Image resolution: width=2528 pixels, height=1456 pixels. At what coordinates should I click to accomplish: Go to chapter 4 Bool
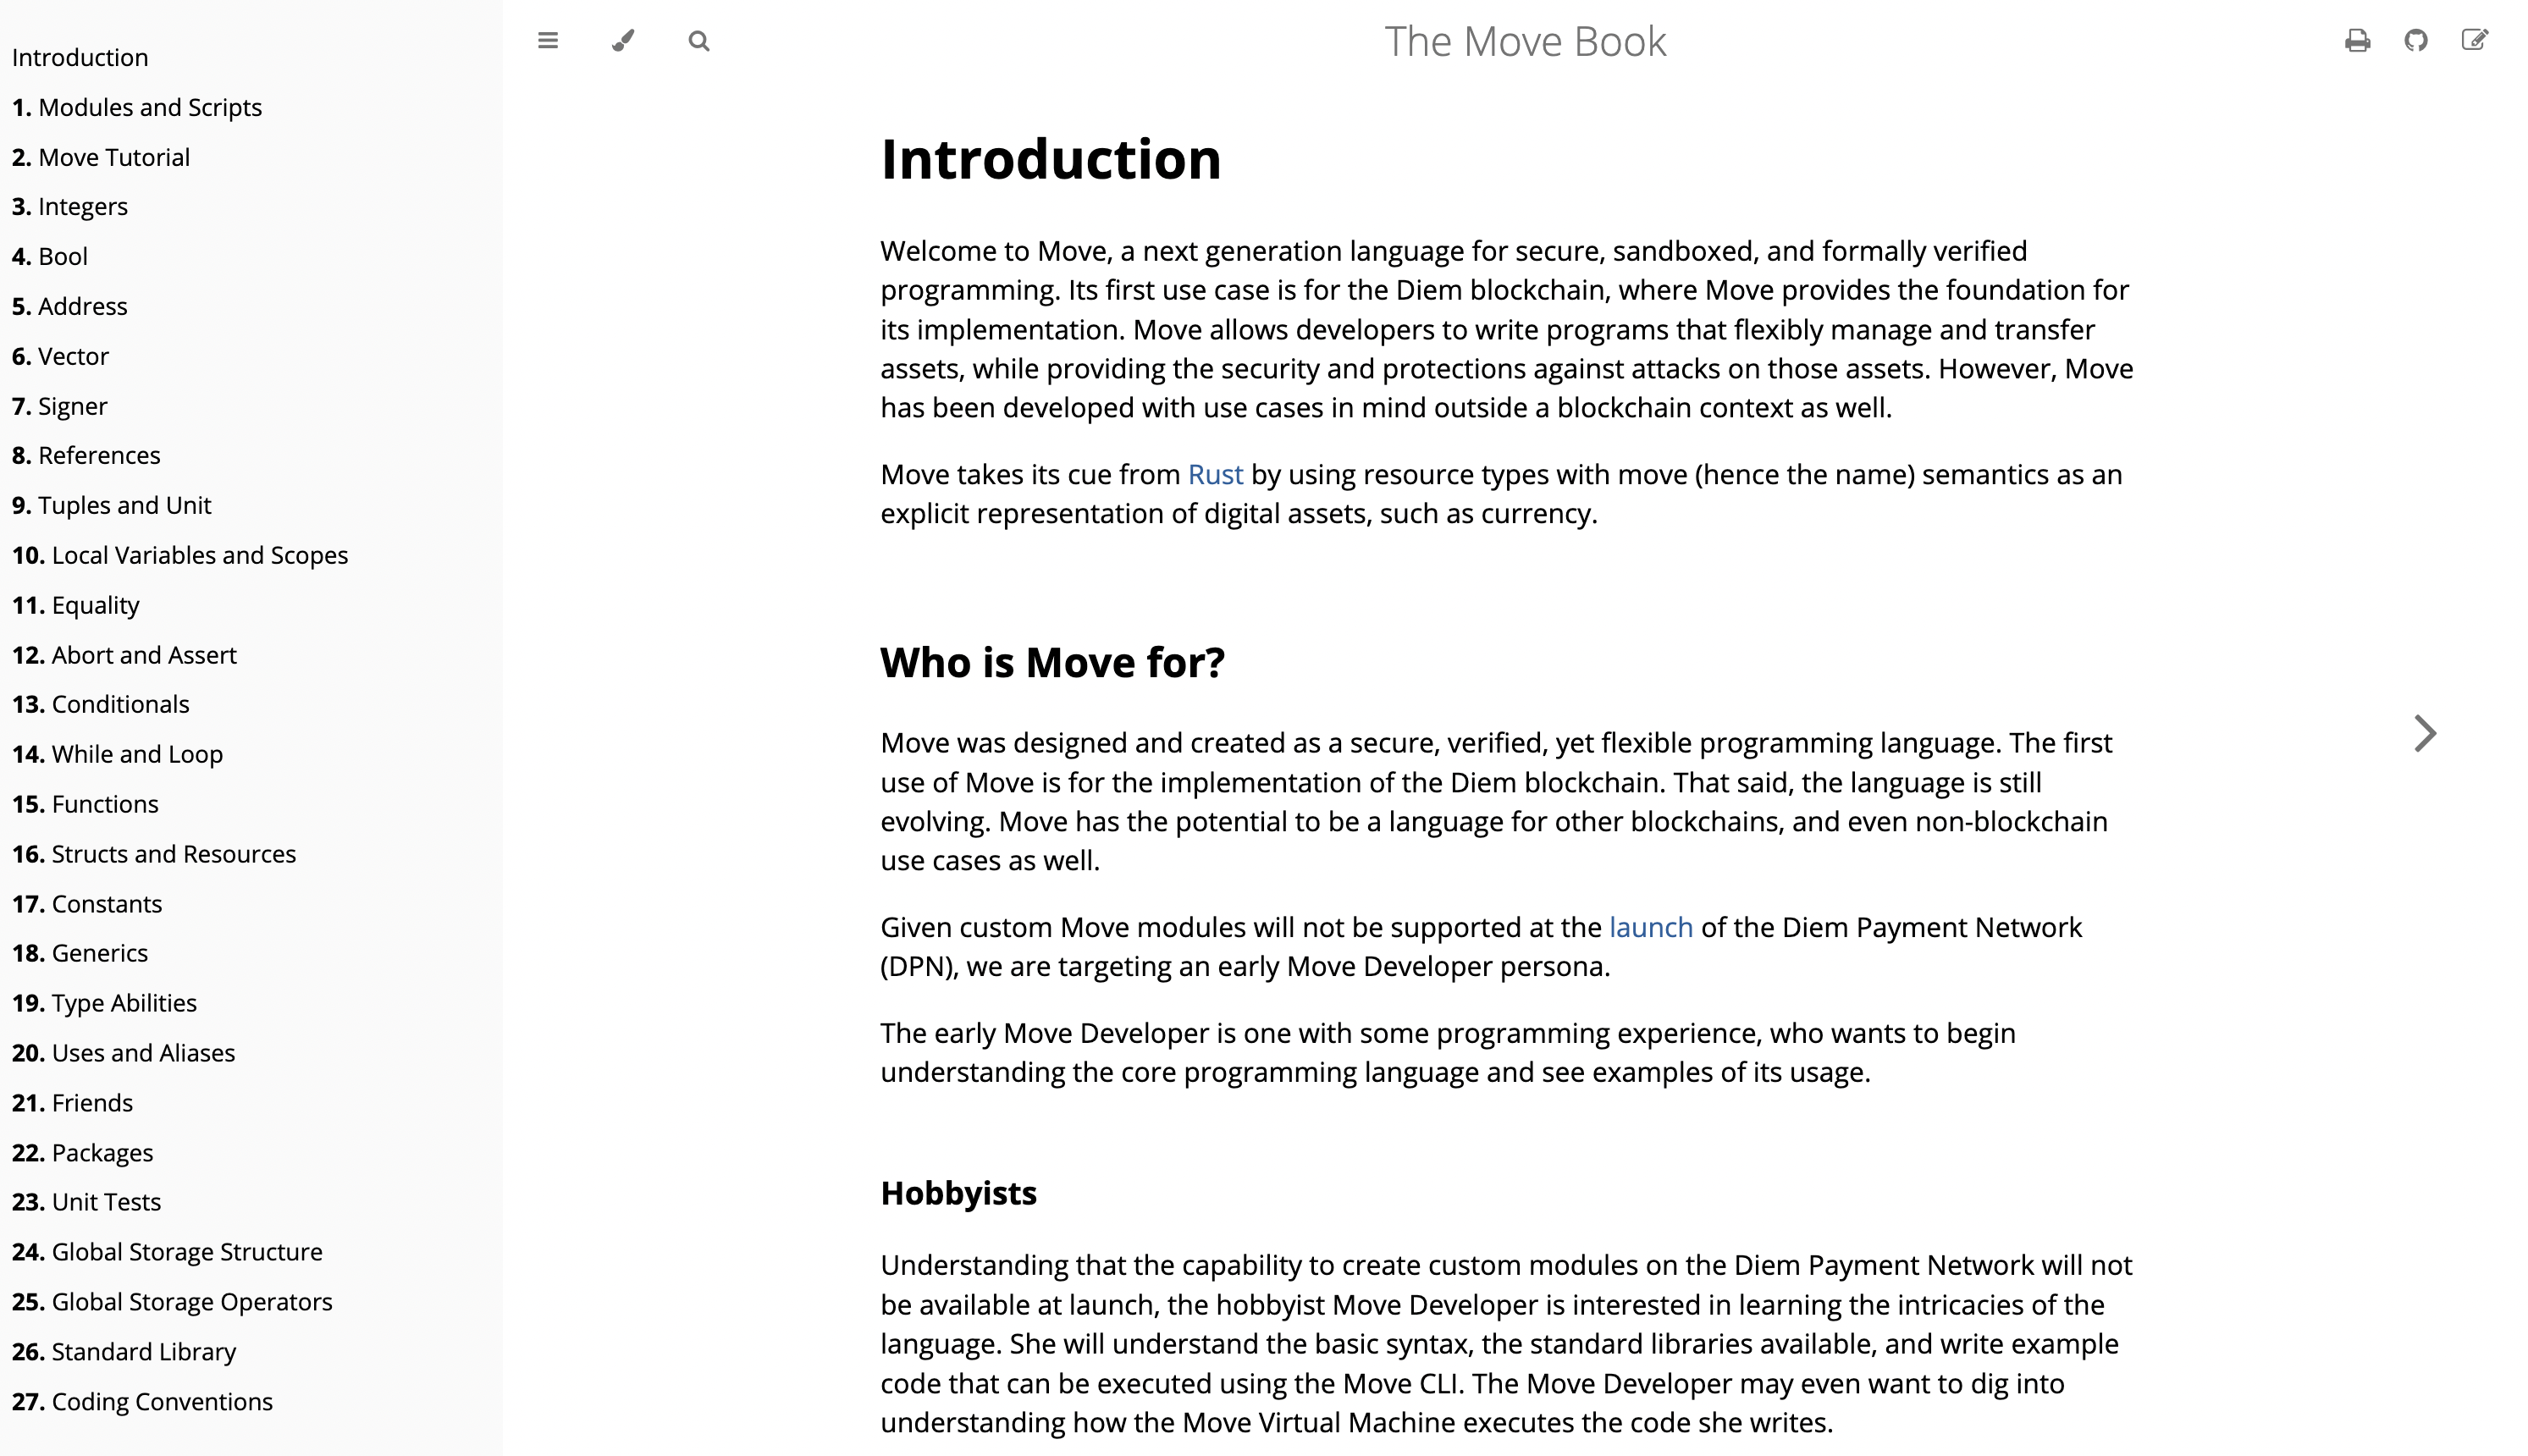pyautogui.click(x=50, y=256)
